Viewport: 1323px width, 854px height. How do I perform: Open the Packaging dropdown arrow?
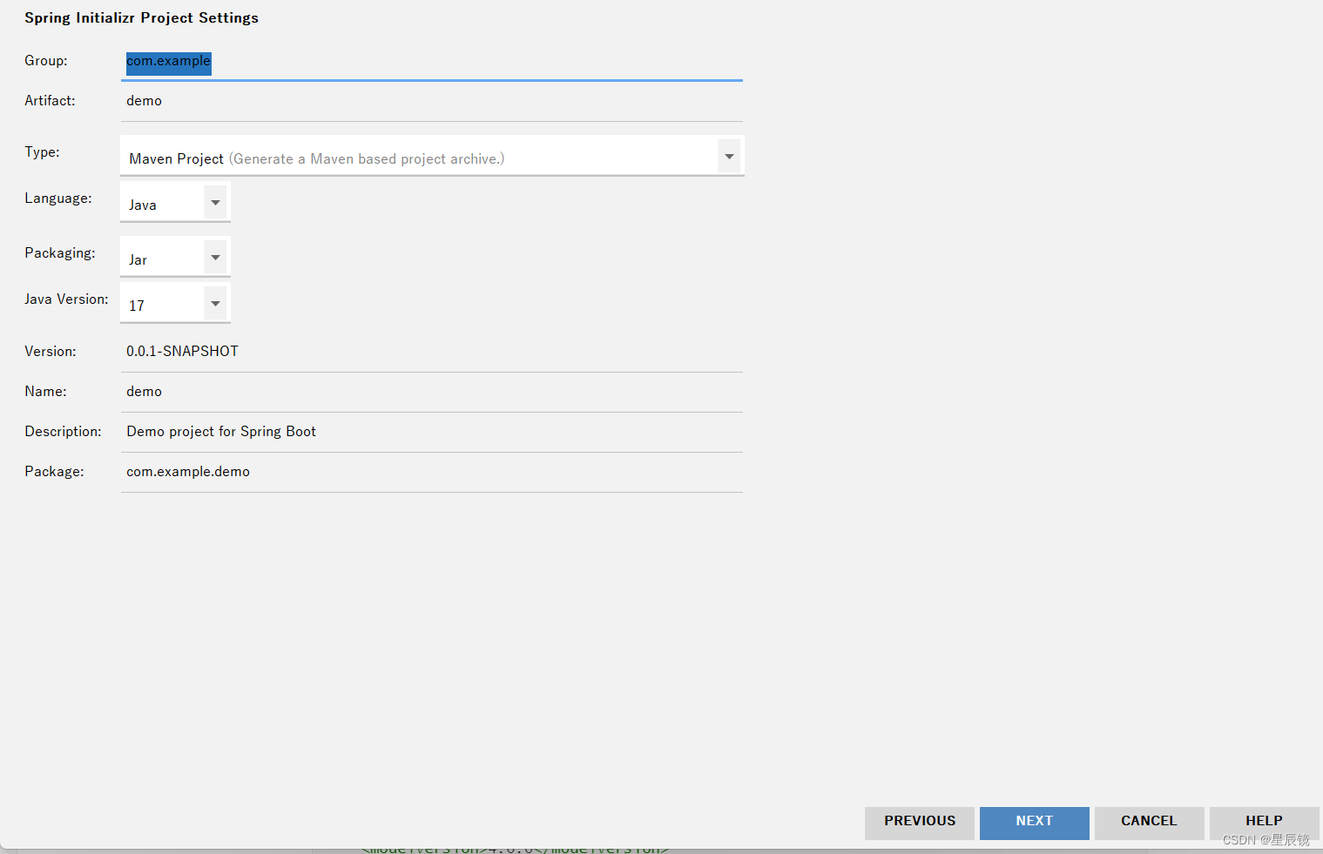215,258
